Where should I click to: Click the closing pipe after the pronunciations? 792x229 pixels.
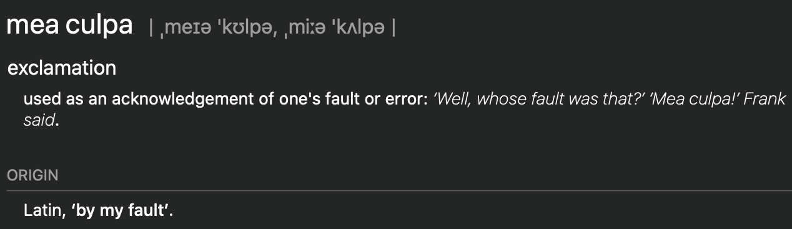point(393,29)
